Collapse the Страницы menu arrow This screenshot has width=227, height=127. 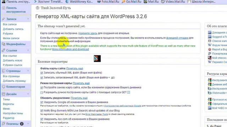point(28,71)
